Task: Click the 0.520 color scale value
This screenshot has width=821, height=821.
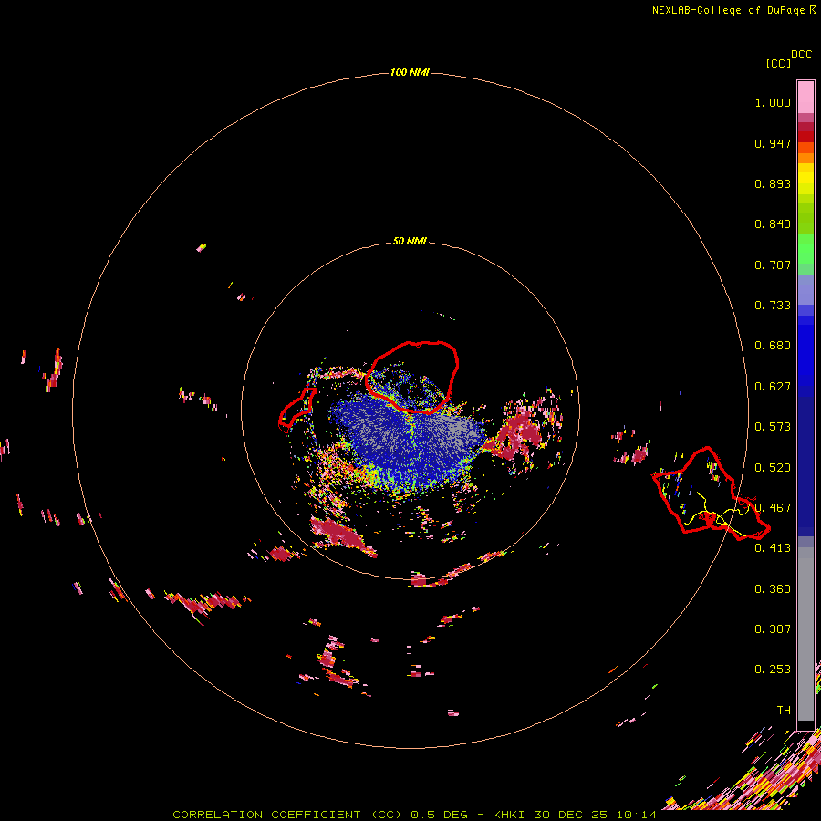Action: click(x=773, y=468)
